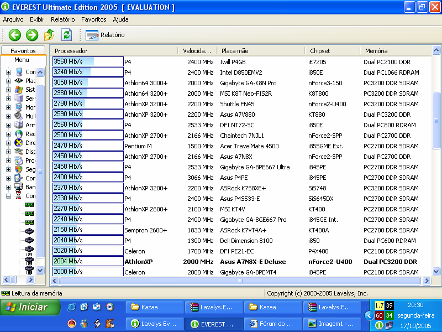
Task: Sort by the Placa mãe column header
Action: 261,51
